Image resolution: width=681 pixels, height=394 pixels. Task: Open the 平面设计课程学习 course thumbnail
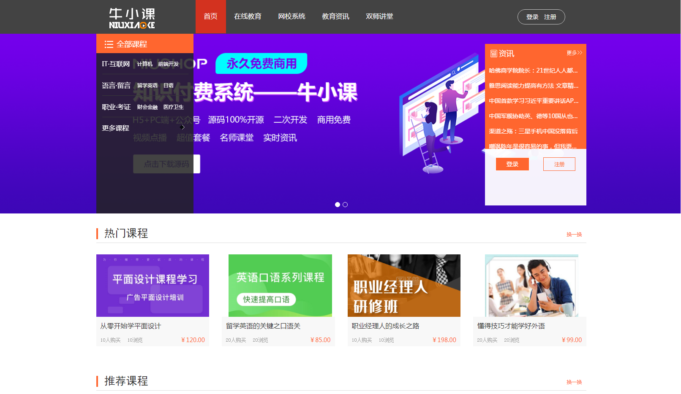tap(153, 286)
